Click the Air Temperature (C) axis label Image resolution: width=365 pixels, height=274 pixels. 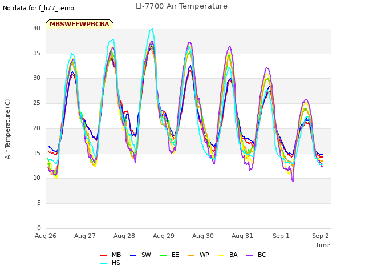pos(7,129)
